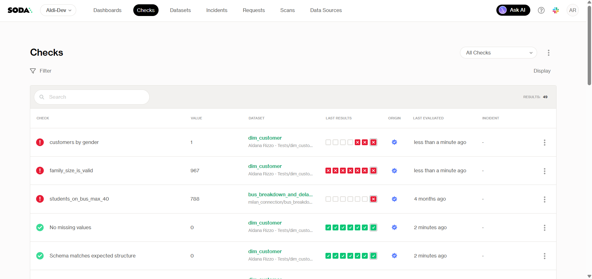This screenshot has width=592, height=279.
Task: Click latest passed result of No missing values
Action: click(x=373, y=228)
